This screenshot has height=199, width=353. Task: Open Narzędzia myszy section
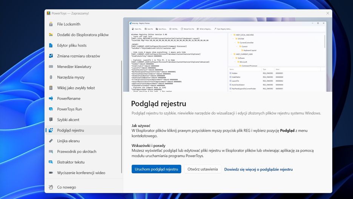coord(83,77)
